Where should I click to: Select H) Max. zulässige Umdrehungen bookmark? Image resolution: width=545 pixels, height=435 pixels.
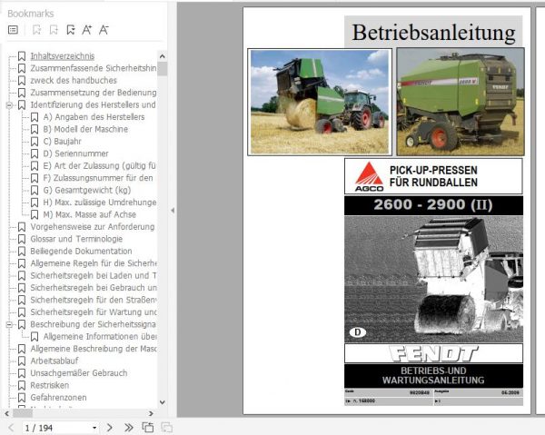coord(100,203)
